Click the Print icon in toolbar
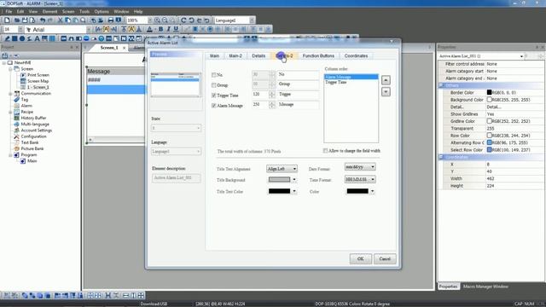 111,20
